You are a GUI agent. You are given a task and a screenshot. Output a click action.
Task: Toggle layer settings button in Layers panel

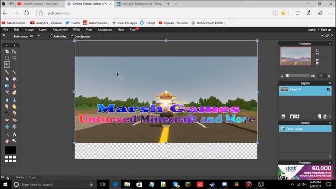point(283,117)
